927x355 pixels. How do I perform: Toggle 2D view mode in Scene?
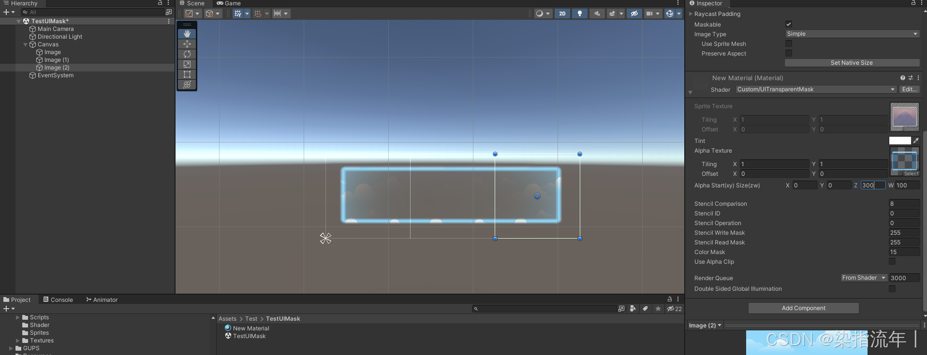[x=562, y=14]
